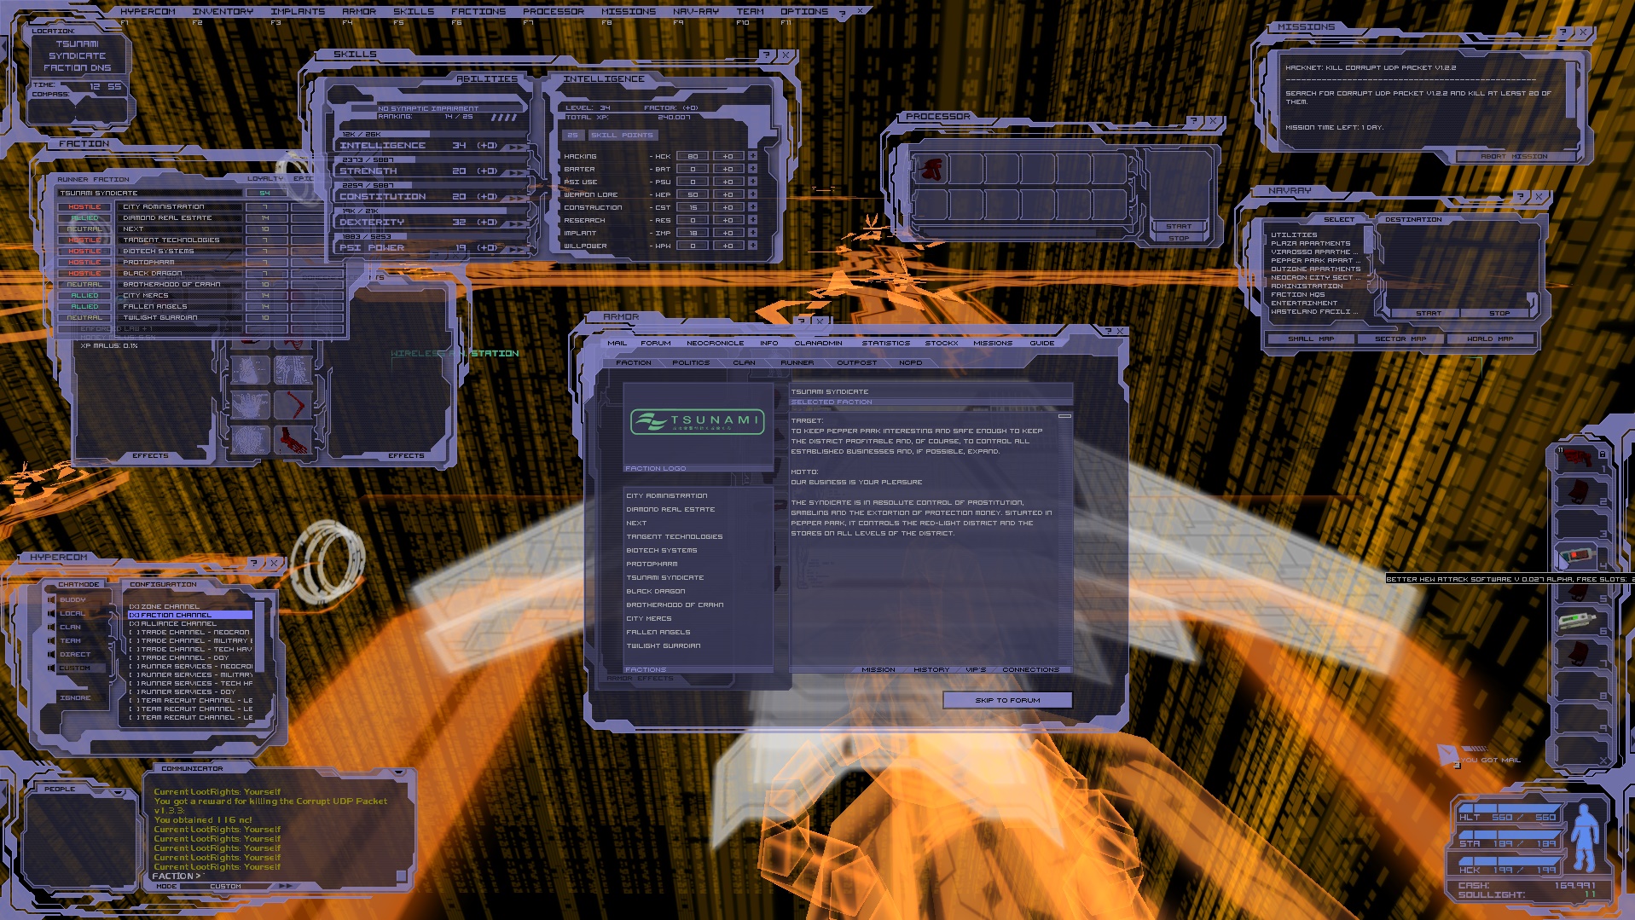
Task: Open Options from the top menu
Action: [804, 12]
